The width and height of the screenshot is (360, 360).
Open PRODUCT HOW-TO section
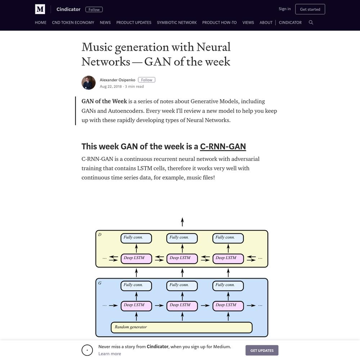tap(219, 22)
